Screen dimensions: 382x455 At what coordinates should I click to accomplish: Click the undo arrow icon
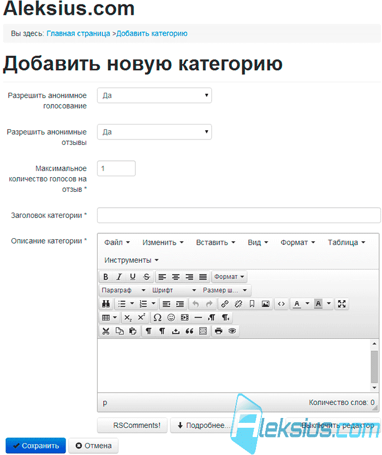click(x=196, y=304)
